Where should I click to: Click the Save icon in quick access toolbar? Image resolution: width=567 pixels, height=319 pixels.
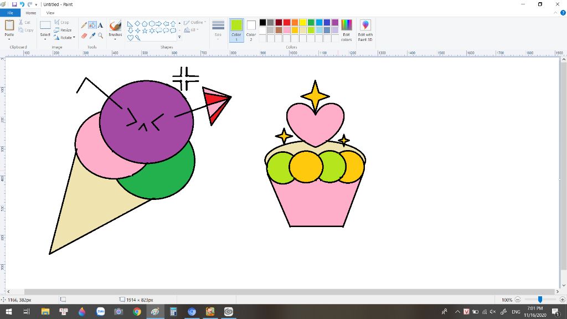14,4
